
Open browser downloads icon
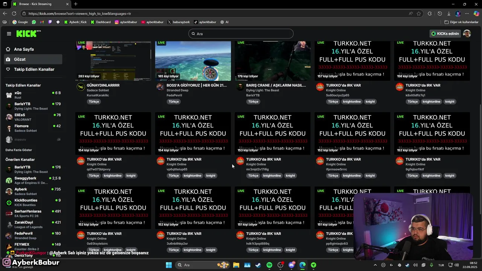449,14
